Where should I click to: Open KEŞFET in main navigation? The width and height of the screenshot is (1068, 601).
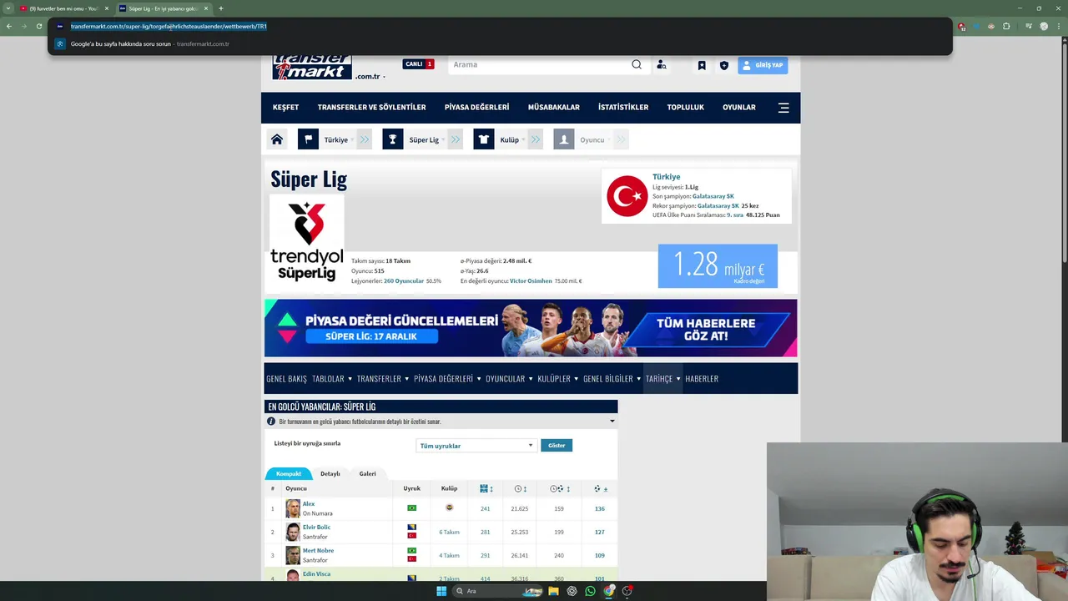coord(285,108)
